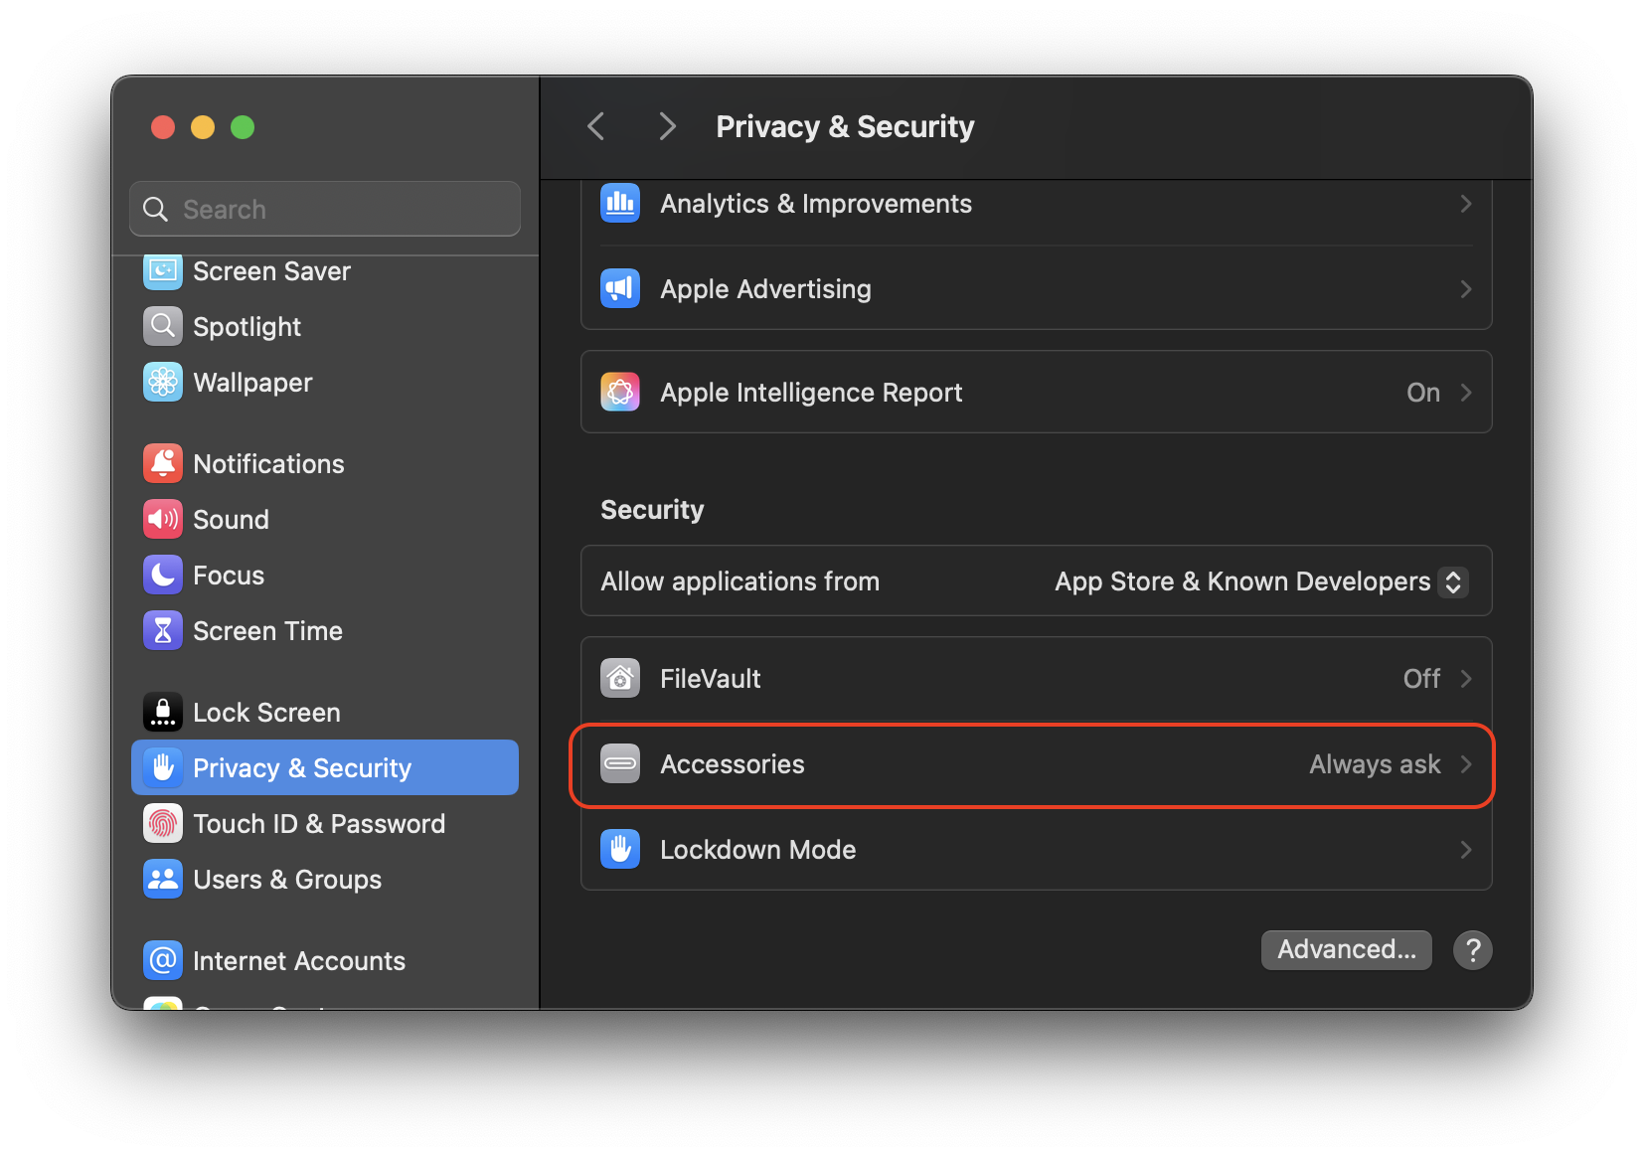
Task: Click the Analytics & Improvements chart icon
Action: [x=620, y=204]
